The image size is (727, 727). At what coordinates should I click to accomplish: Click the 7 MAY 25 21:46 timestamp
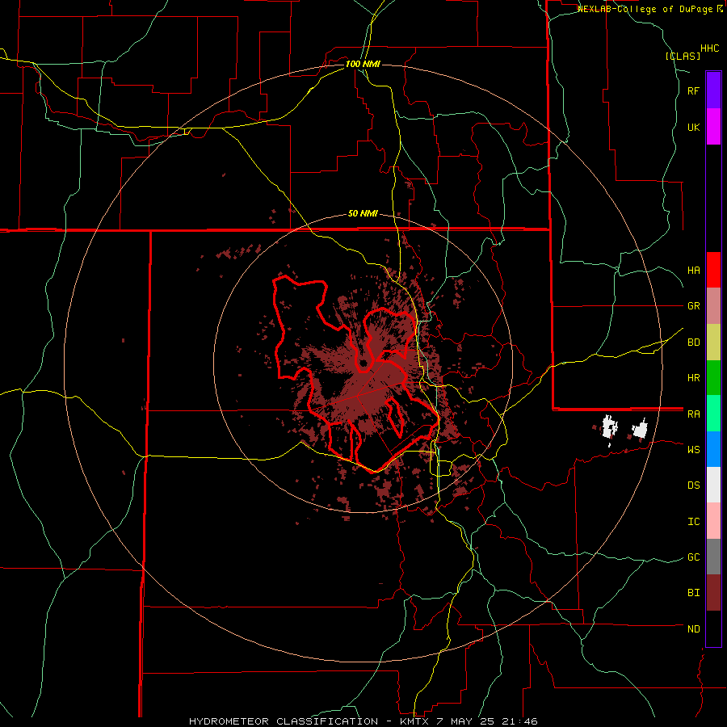click(487, 721)
